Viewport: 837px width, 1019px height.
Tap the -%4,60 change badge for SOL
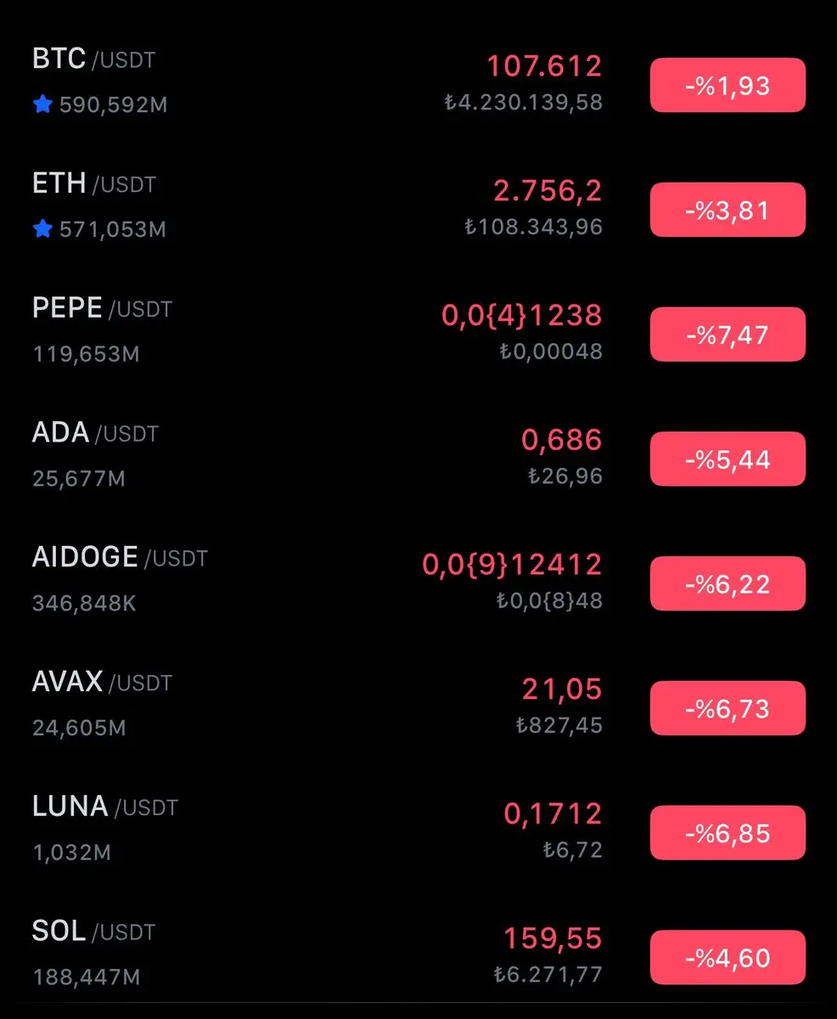727,958
